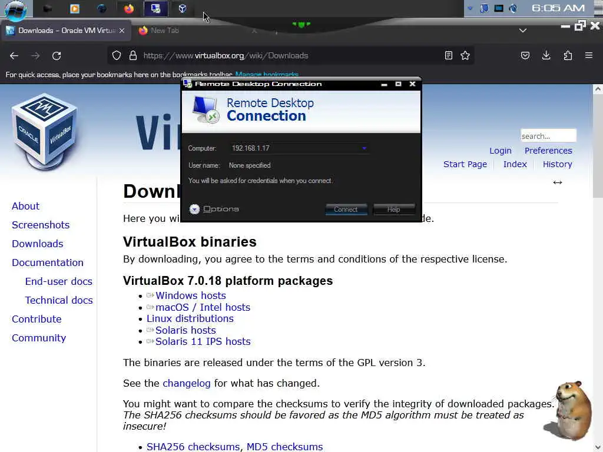Go to the Start Page link
This screenshot has height=452, width=603.
[x=465, y=165]
